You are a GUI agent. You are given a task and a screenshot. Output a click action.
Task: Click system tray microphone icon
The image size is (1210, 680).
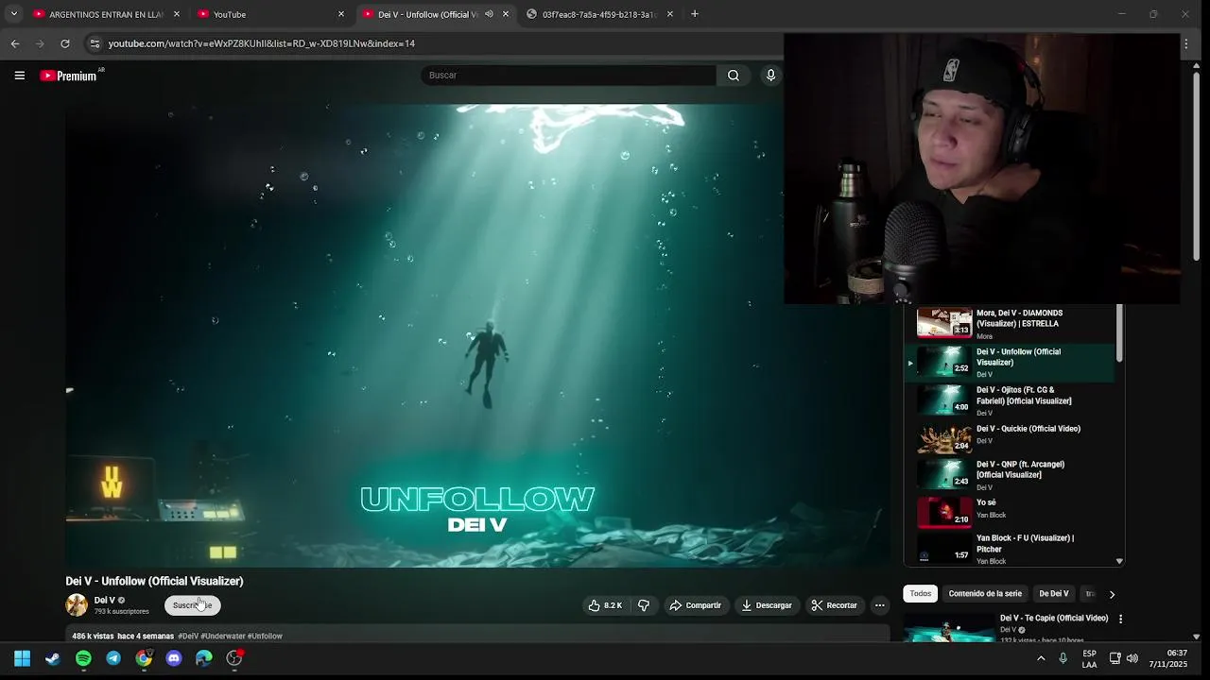tap(1063, 658)
